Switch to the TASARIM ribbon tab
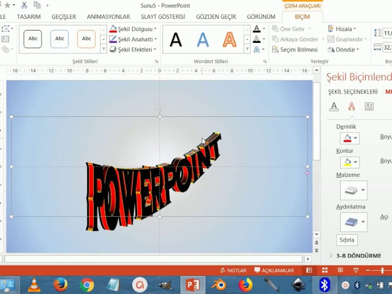This screenshot has height=294, width=392. (x=29, y=17)
